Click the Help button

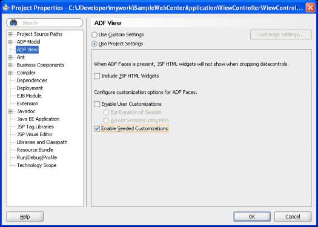click(25, 217)
